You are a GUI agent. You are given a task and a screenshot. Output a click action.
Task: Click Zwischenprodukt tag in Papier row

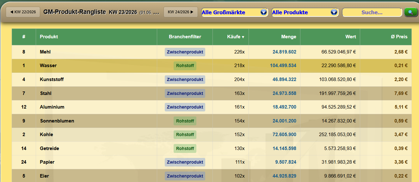(185, 162)
